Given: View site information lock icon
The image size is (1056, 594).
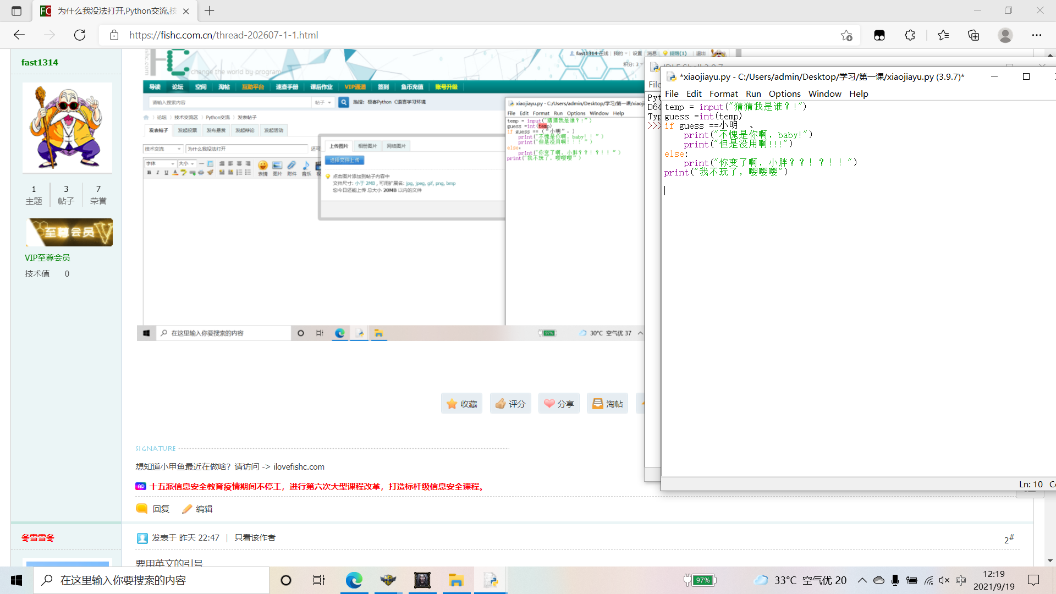Looking at the screenshot, I should pyautogui.click(x=114, y=35).
